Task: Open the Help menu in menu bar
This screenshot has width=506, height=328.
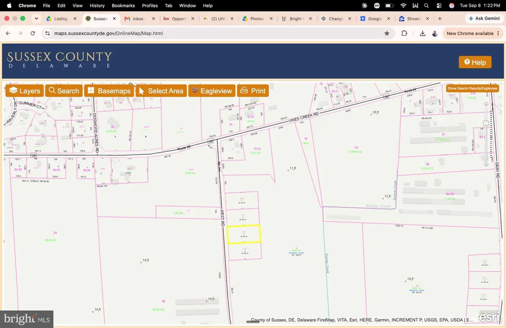Action: (x=208, y=5)
